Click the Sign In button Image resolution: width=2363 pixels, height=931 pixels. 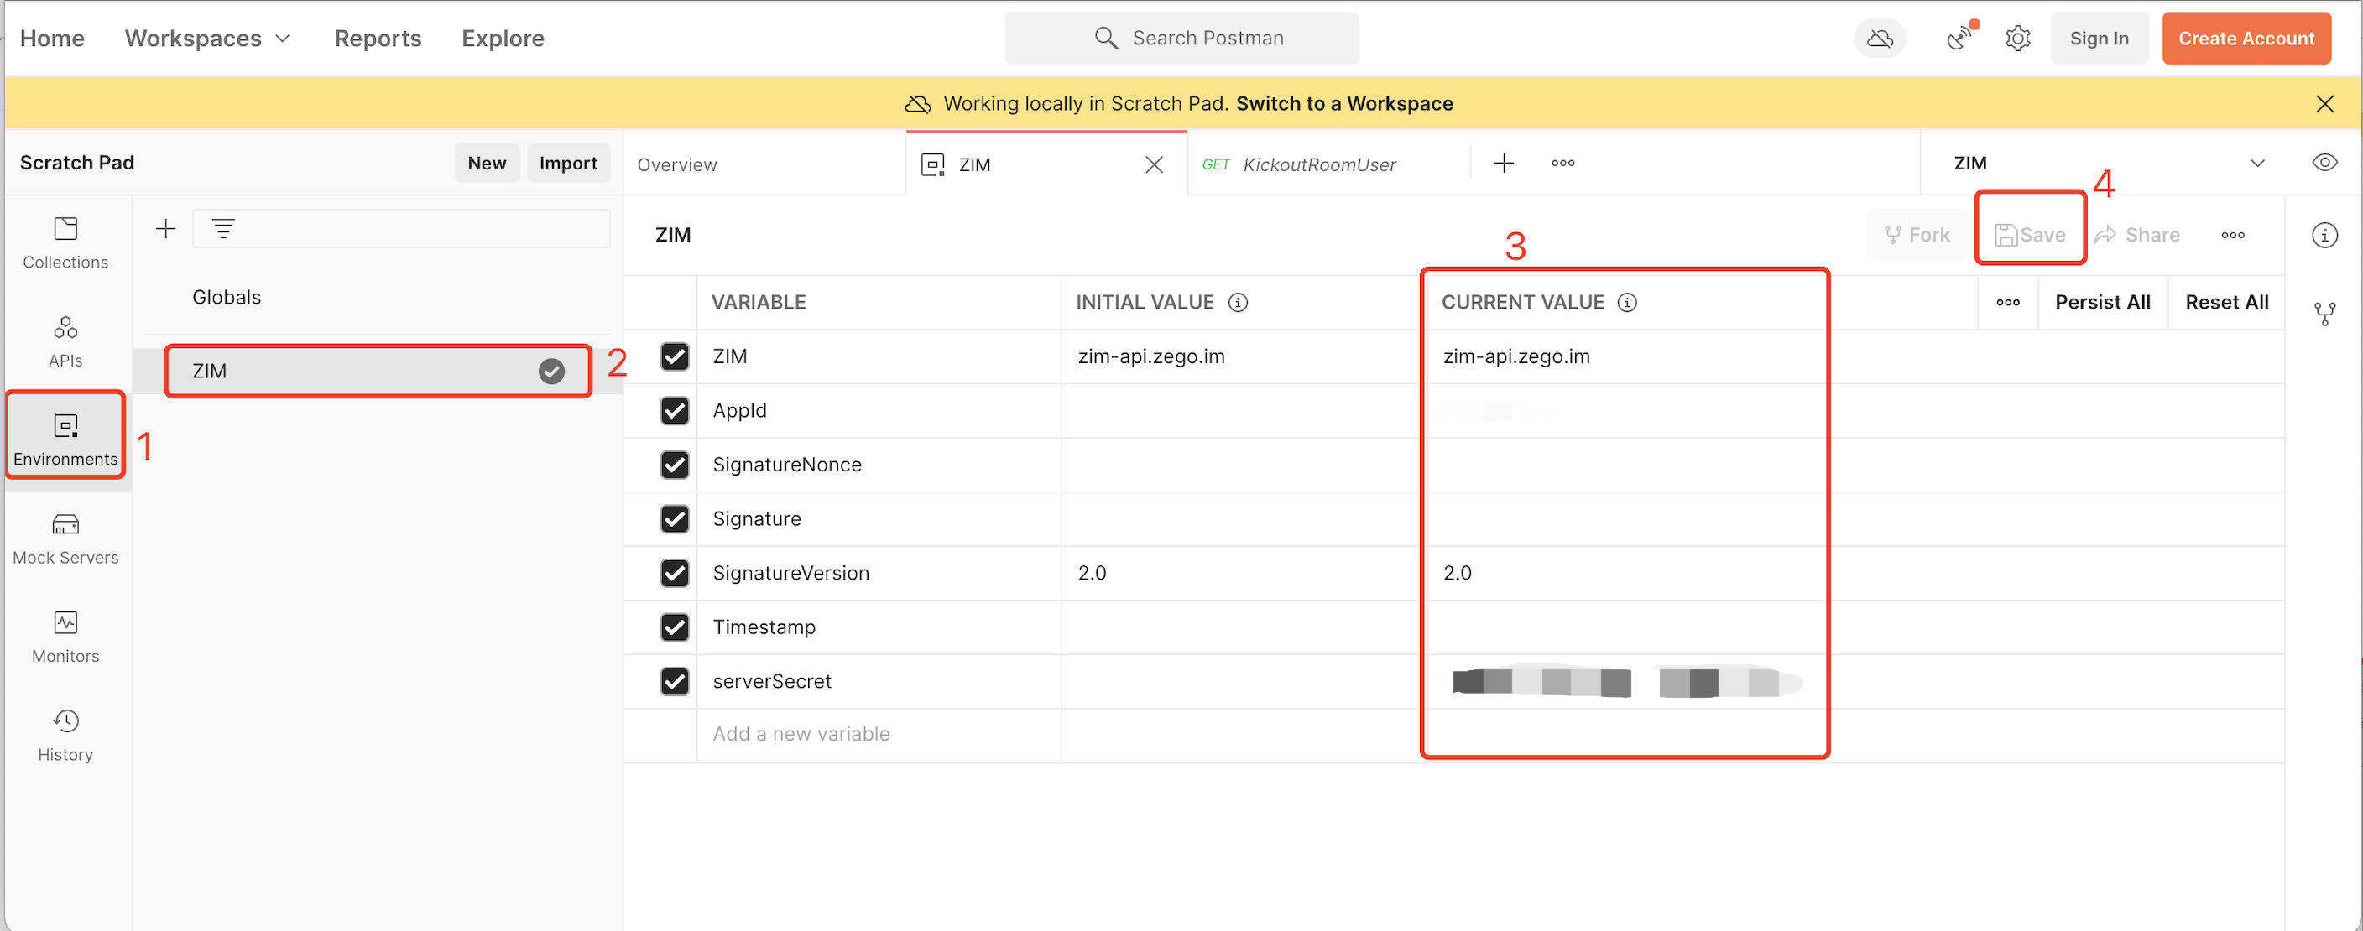point(2099,39)
